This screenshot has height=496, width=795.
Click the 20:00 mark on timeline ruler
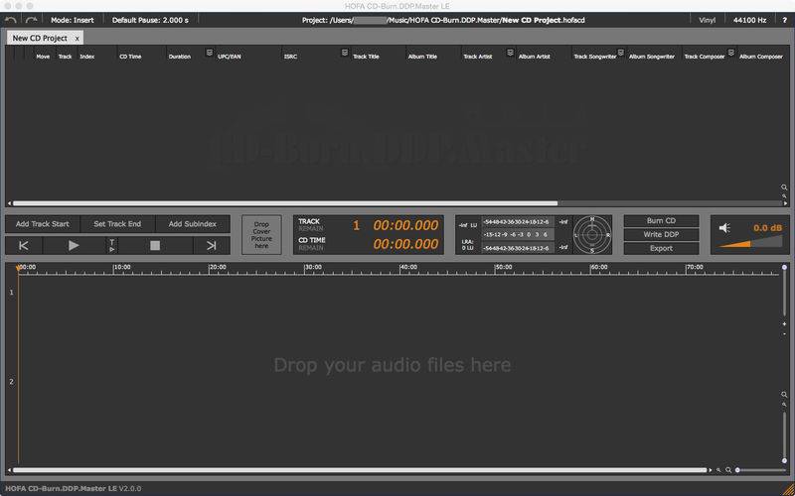[217, 267]
